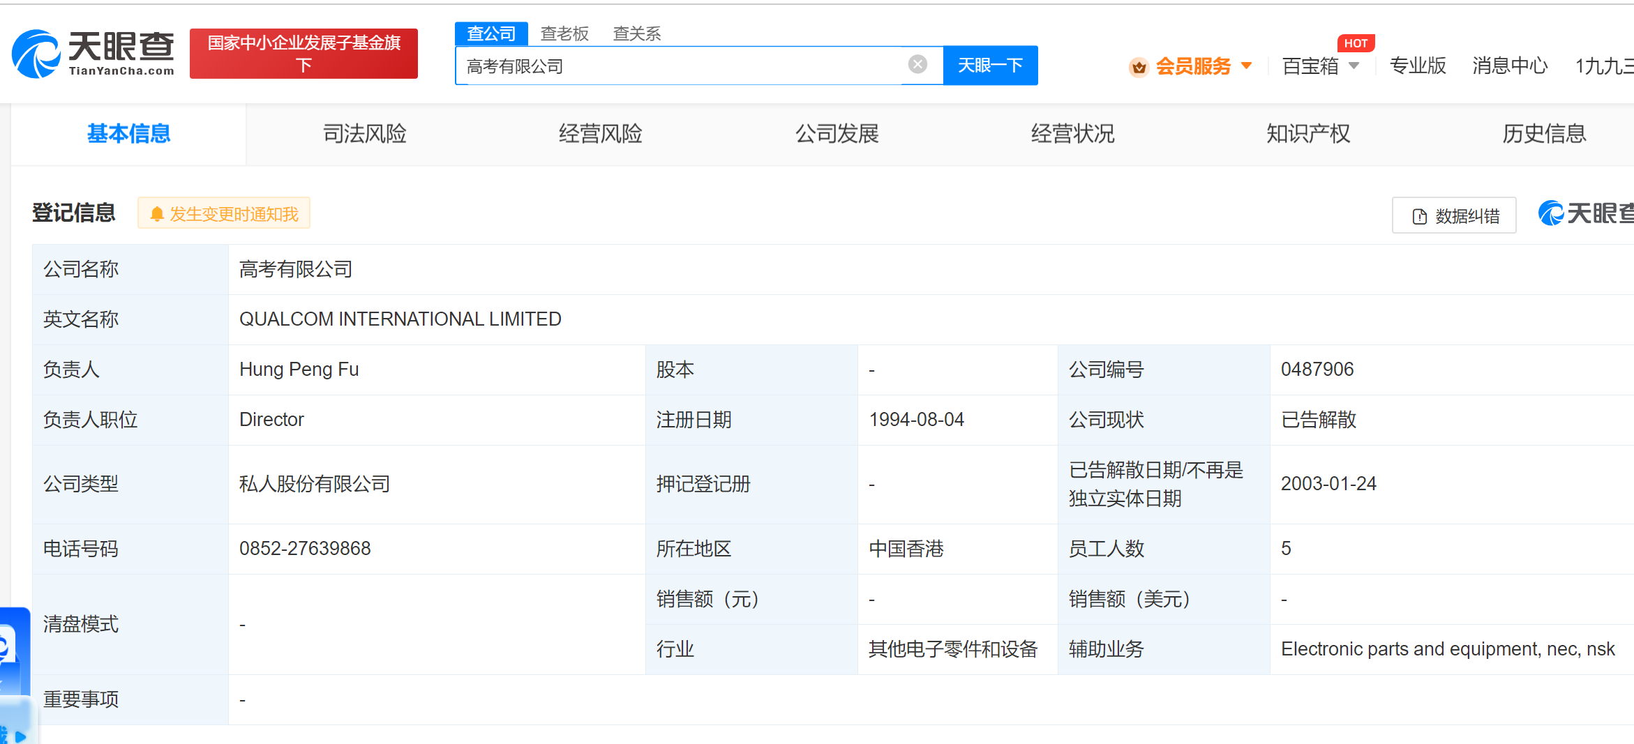This screenshot has height=744, width=1634.
Task: Switch to the 司法风险 tab
Action: coord(364,134)
